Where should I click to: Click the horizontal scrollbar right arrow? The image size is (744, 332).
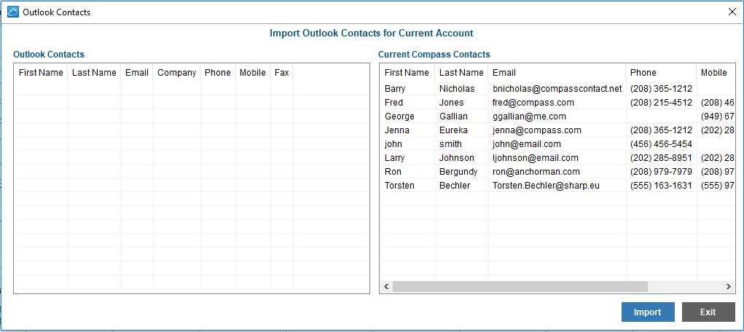click(729, 286)
